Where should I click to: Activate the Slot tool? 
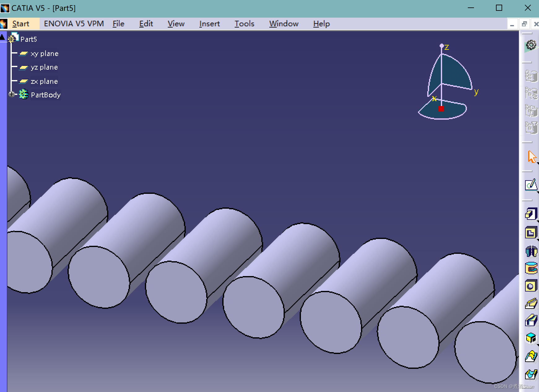(531, 321)
